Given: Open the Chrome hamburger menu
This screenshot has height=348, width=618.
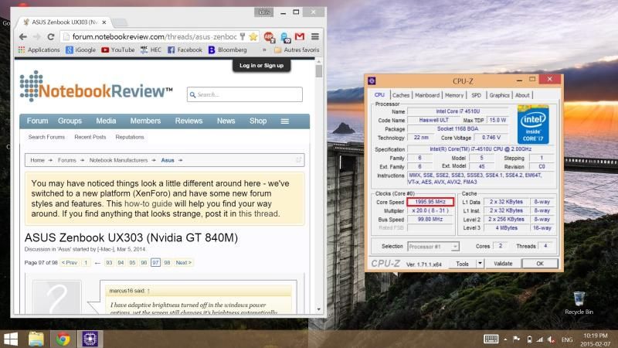Looking at the screenshot, I should pos(315,36).
